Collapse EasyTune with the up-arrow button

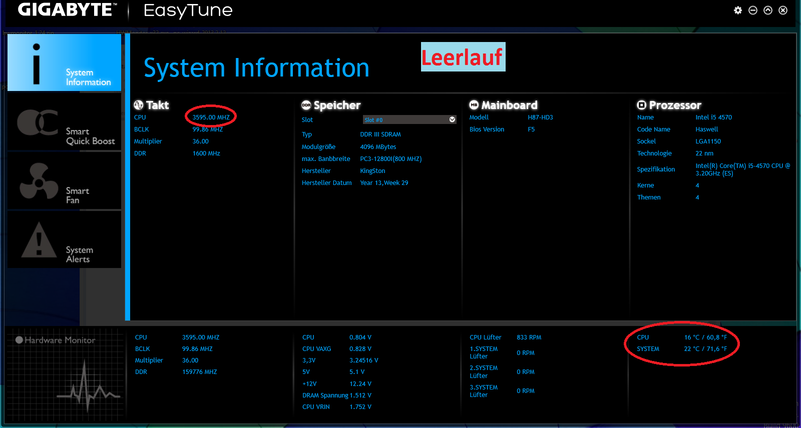(768, 10)
